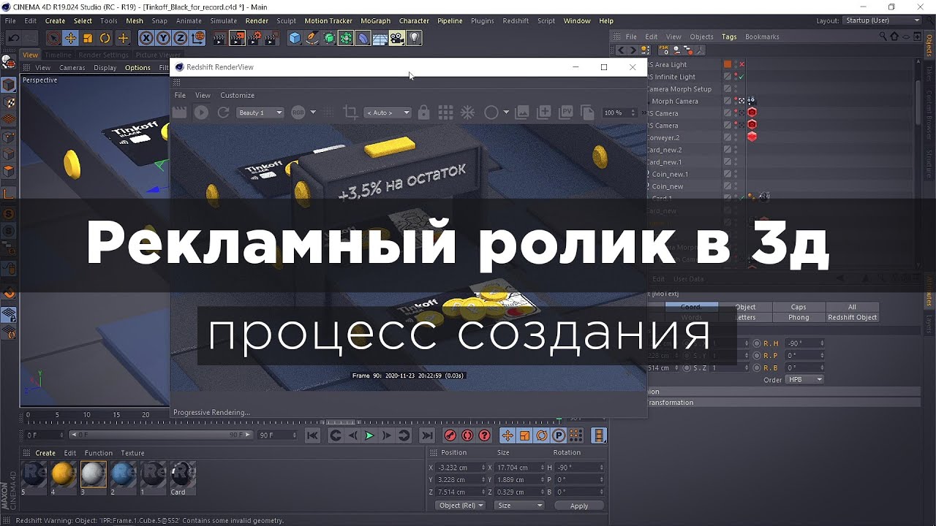The image size is (936, 526).
Task: Open the Object (Rel) dropdown
Action: (460, 506)
